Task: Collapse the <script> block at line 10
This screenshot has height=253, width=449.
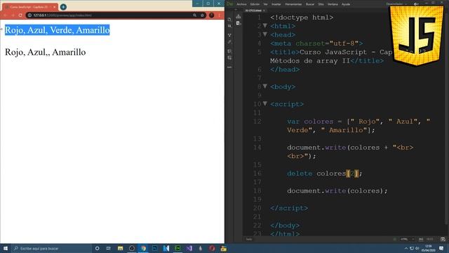Action: (265, 103)
